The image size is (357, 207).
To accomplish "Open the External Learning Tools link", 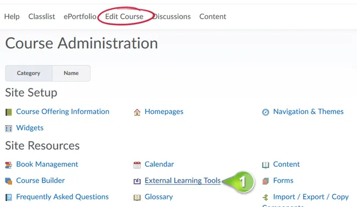I will pos(182,181).
